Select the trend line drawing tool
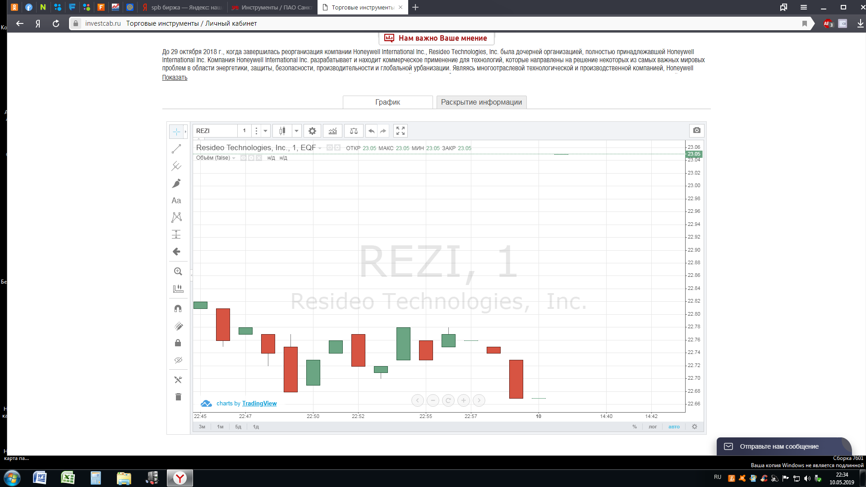The image size is (866, 487). pos(176,149)
